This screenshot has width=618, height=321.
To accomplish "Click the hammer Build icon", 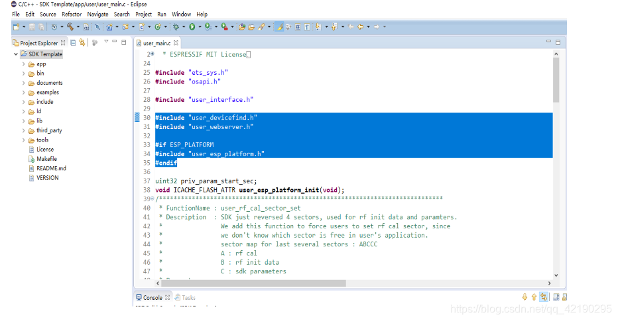I will (70, 26).
